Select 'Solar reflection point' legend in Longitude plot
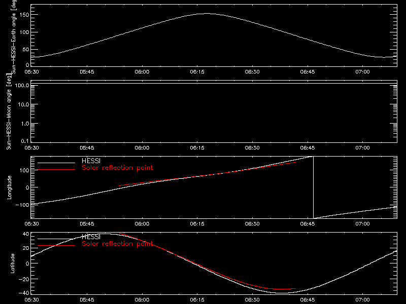Screen dimensions: 406x304 click(x=117, y=168)
